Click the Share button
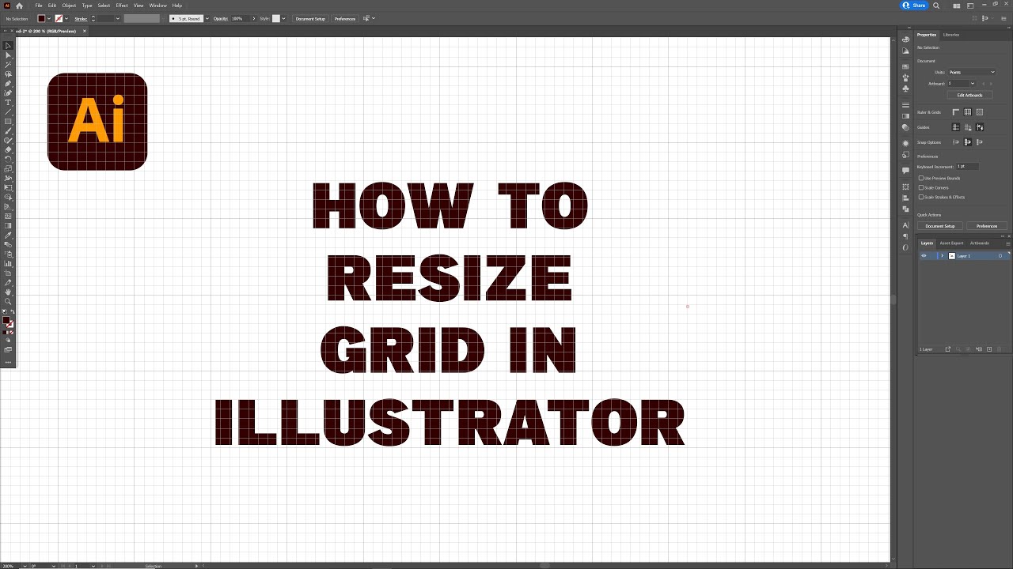This screenshot has height=569, width=1013. click(914, 6)
